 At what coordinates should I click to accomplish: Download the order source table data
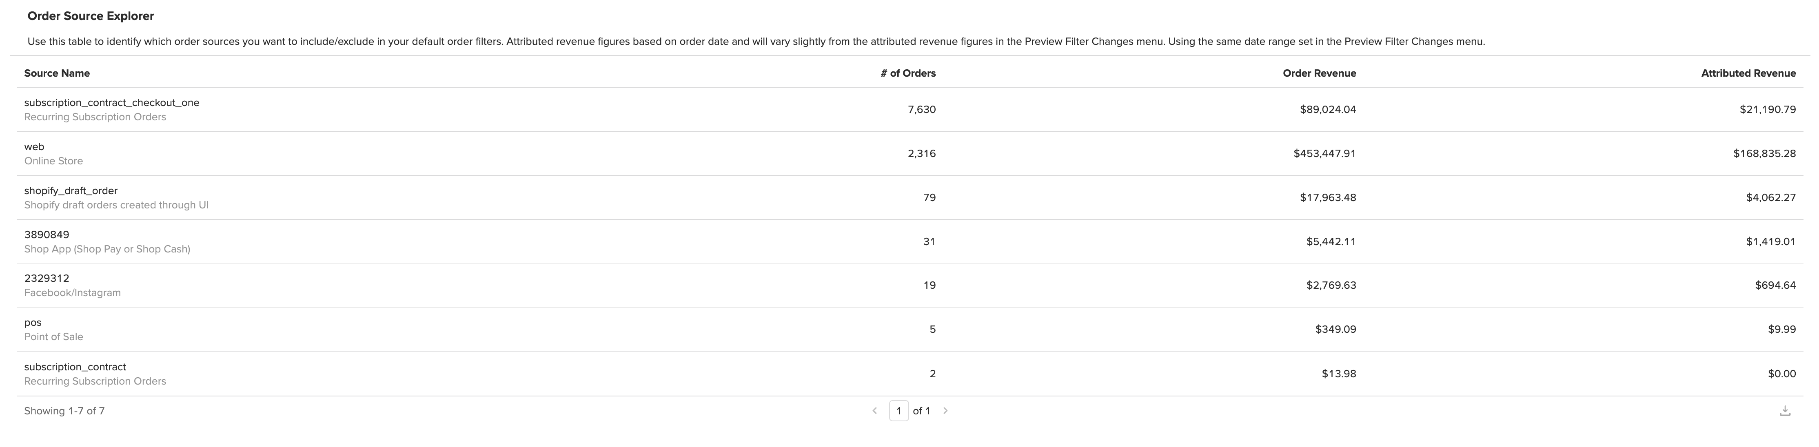(1784, 411)
